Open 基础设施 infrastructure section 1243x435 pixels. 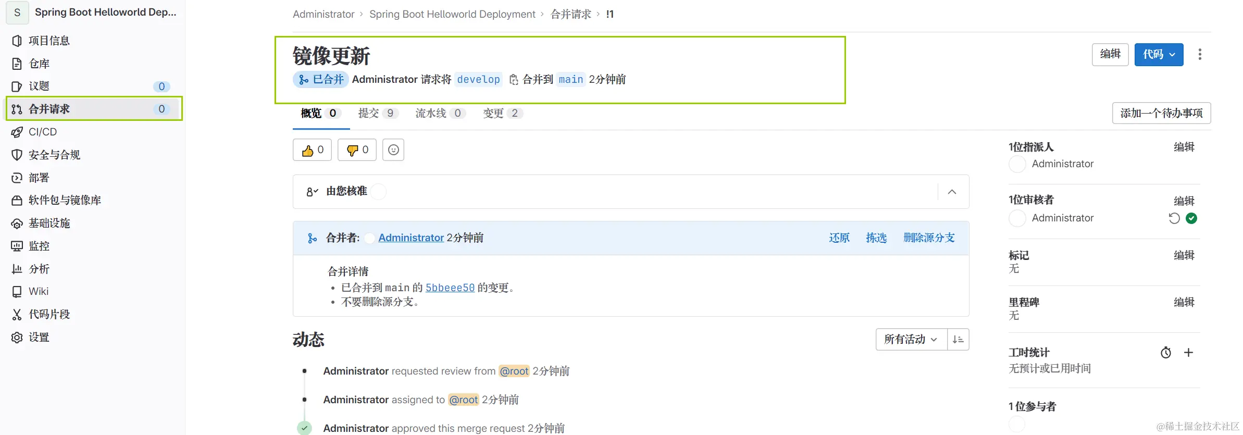click(x=49, y=223)
